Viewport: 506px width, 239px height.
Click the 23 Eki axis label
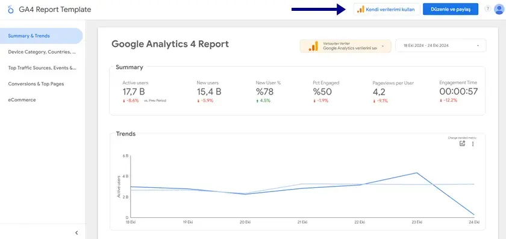pos(417,222)
